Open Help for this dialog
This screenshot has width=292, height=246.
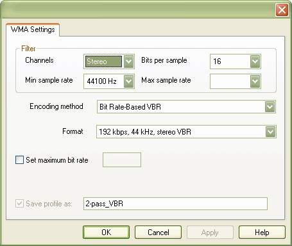(x=262, y=233)
